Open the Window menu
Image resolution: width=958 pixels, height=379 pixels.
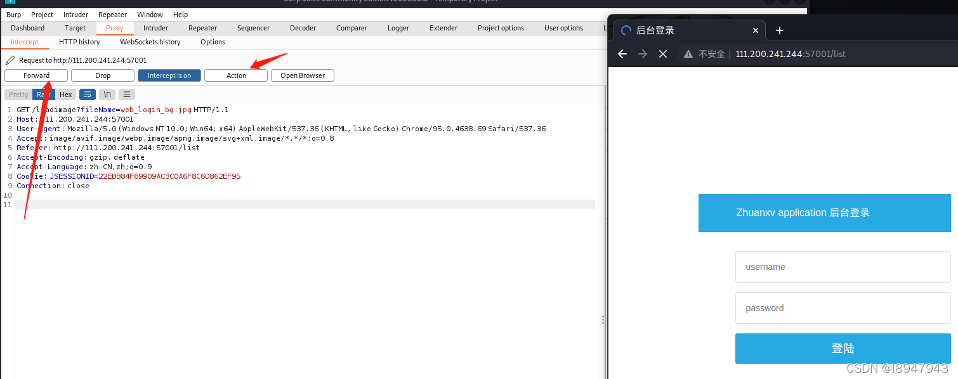coord(150,15)
